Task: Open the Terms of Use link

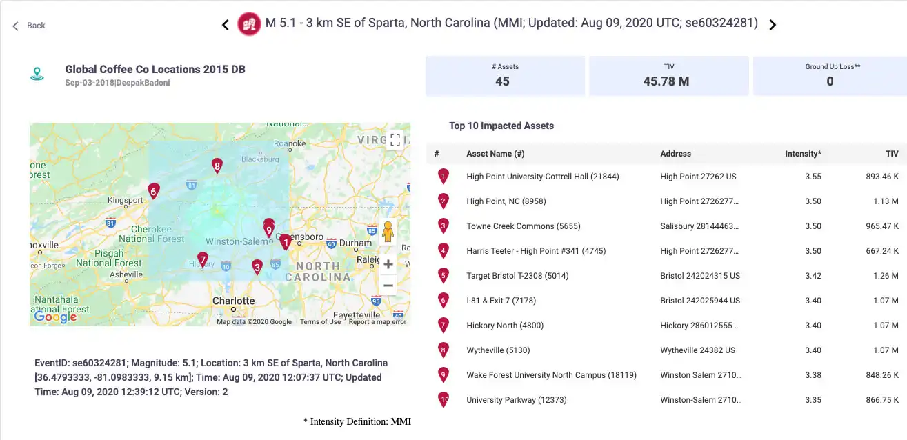Action: 320,322
